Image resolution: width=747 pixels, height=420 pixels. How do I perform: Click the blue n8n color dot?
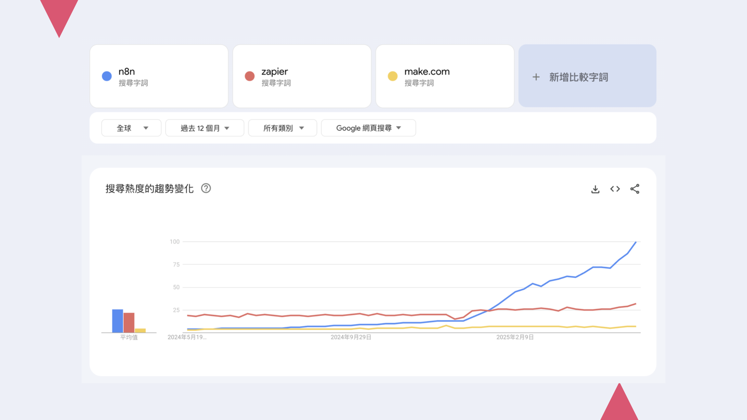point(107,76)
